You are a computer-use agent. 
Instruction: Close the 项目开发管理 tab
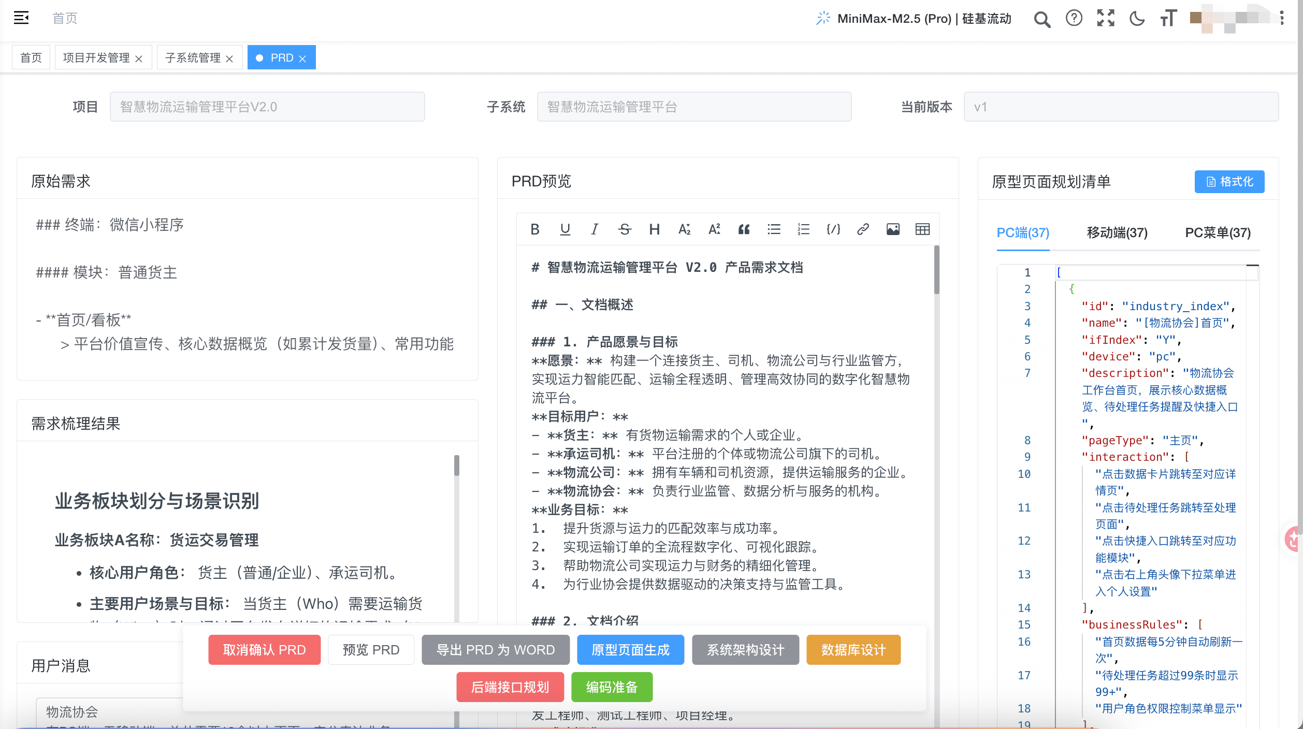click(x=139, y=59)
